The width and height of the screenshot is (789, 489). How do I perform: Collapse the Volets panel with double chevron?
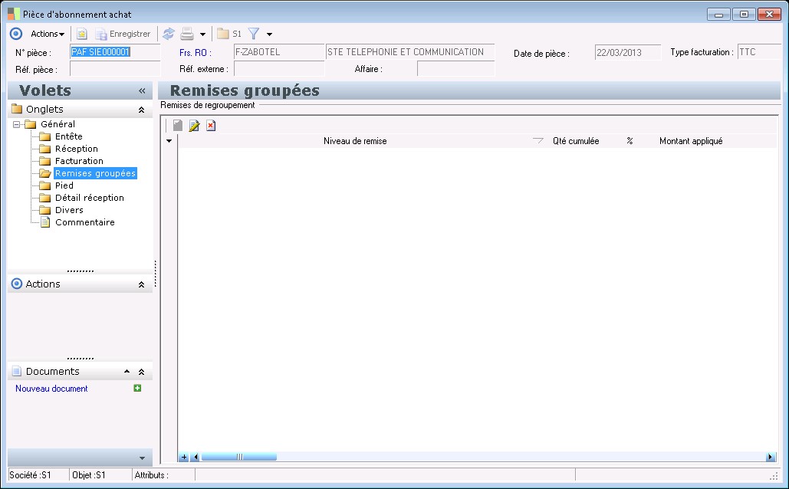pyautogui.click(x=142, y=90)
